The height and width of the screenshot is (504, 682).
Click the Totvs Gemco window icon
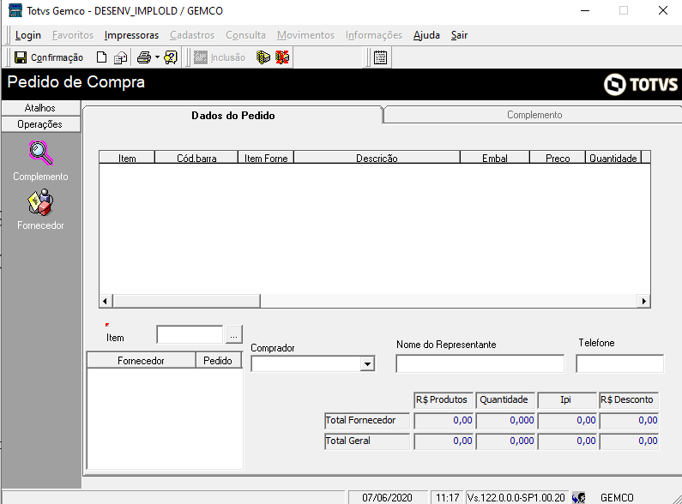click(15, 10)
